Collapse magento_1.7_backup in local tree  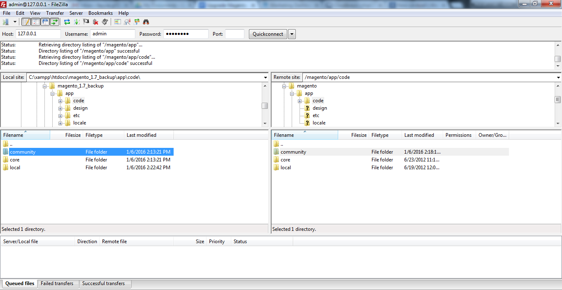45,86
